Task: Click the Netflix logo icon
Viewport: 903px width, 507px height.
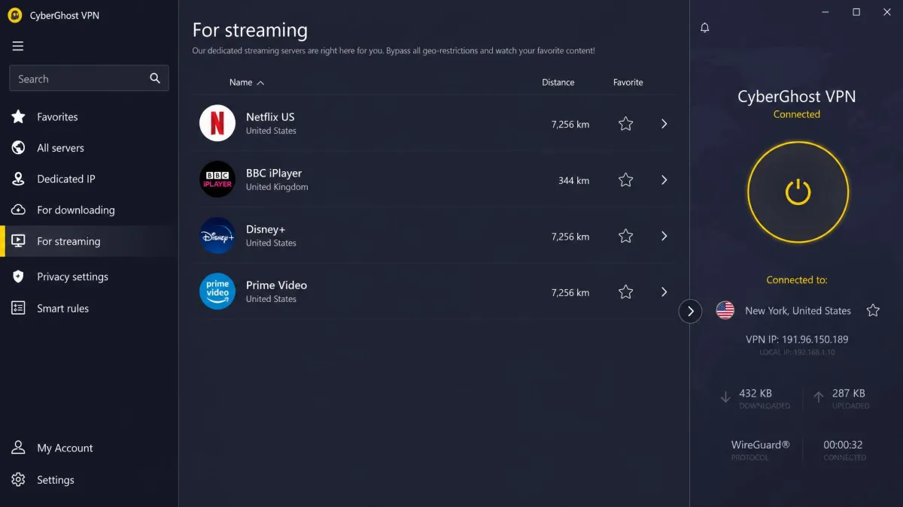Action: [x=217, y=123]
